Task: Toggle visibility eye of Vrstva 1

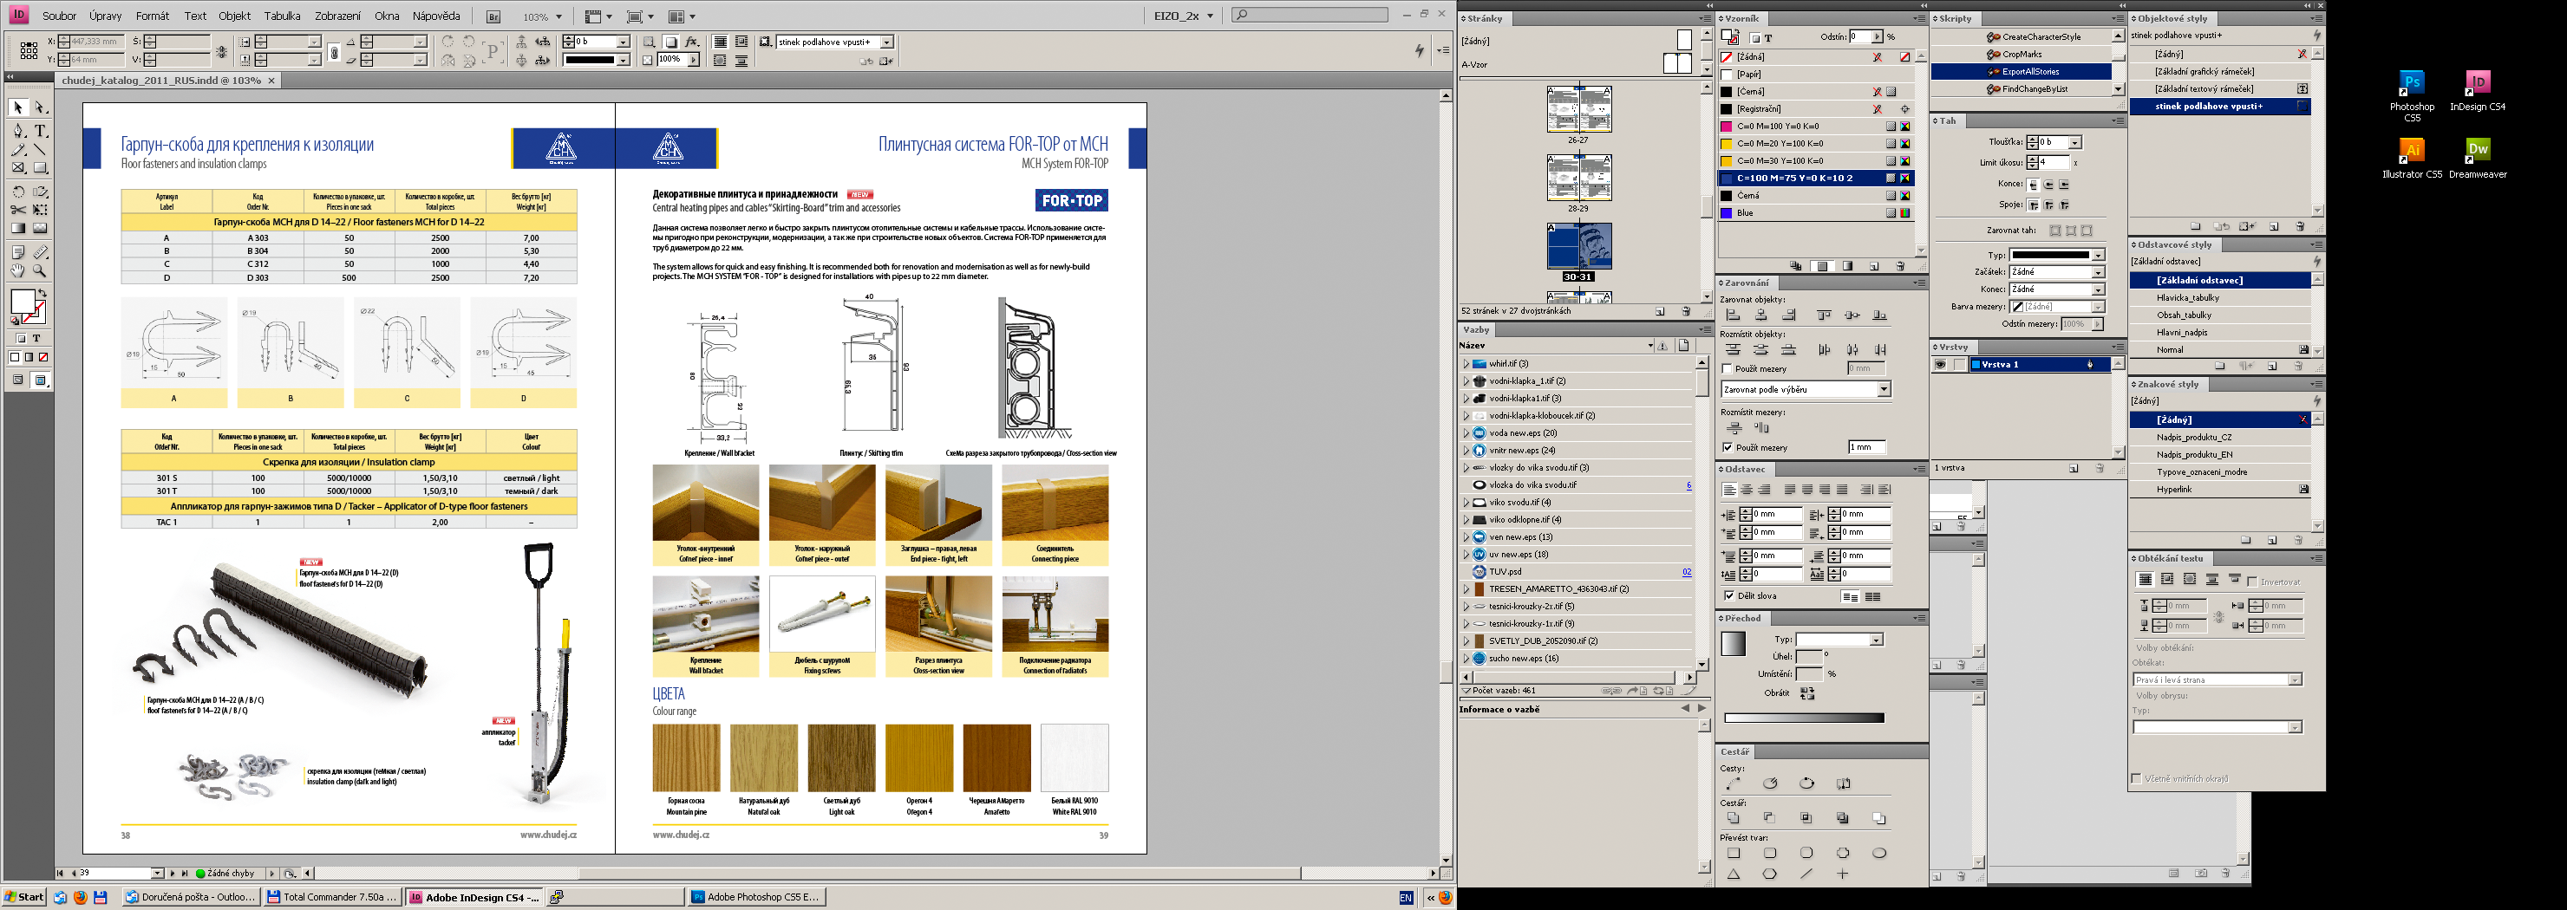Action: 1939,364
